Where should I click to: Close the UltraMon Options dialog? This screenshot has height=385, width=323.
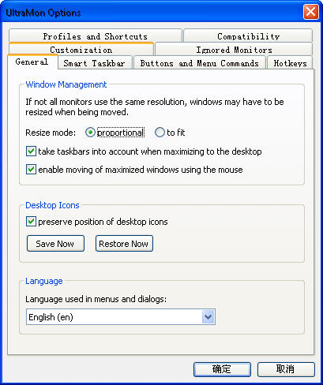[310, 12]
